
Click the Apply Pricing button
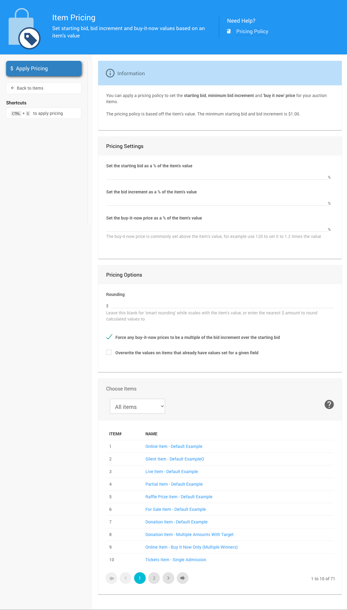click(x=44, y=68)
